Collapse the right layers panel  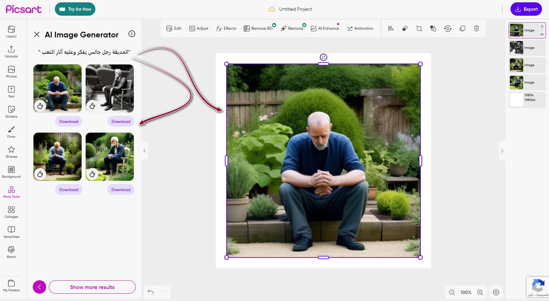coord(502,151)
